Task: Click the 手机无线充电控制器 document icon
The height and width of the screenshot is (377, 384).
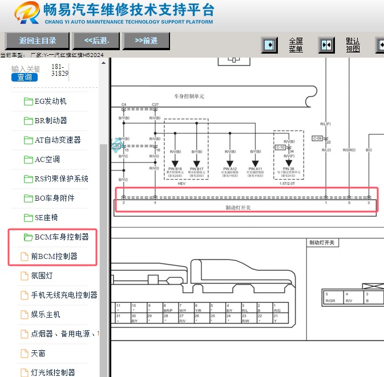Action: pos(25,295)
